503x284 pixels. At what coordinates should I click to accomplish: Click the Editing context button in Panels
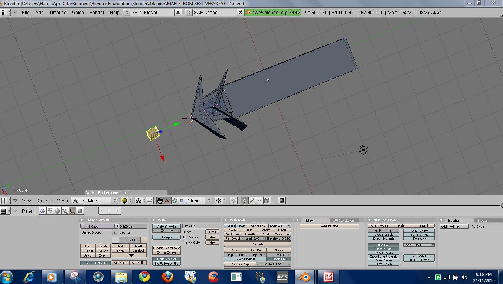point(72,211)
